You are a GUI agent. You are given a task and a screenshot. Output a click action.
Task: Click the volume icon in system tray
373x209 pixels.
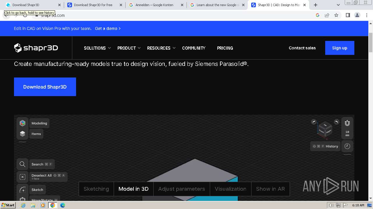pyautogui.click(x=331, y=205)
